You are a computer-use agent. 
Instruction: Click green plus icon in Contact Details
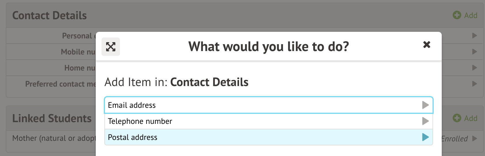pyautogui.click(x=457, y=15)
